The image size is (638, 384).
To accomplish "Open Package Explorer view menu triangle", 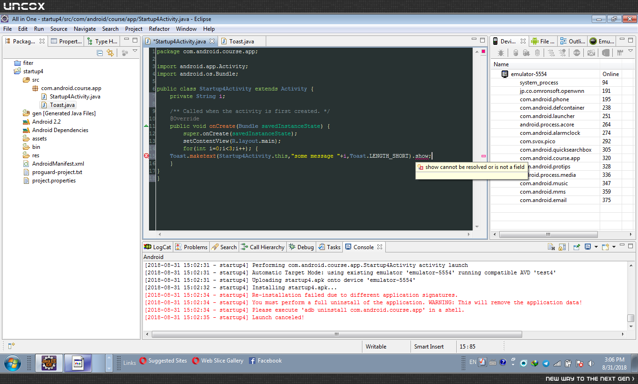I will click(x=135, y=51).
